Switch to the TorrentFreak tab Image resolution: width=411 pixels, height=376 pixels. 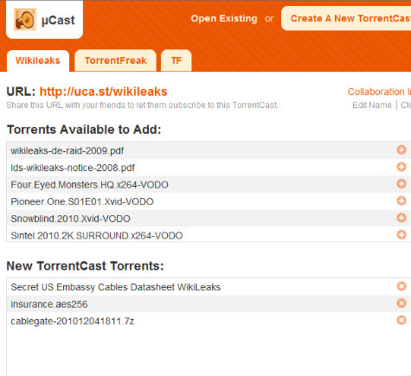coord(115,61)
